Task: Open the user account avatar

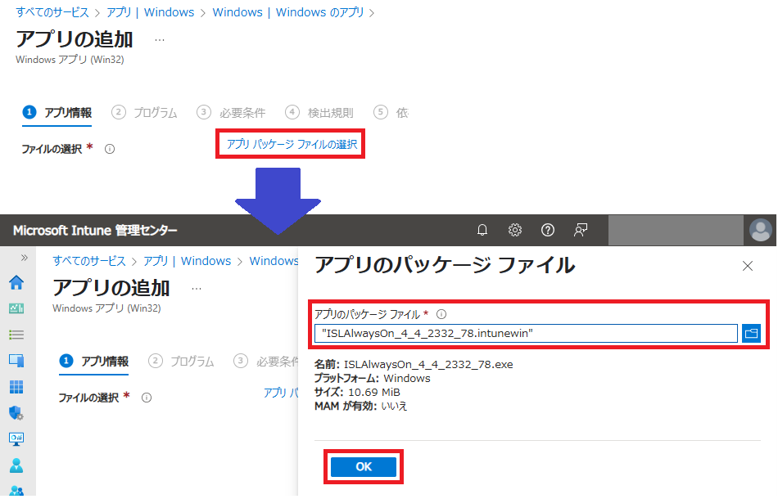Action: (760, 231)
